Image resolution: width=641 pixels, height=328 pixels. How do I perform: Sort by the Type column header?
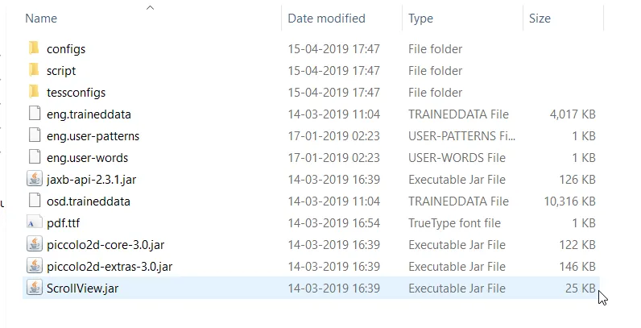pyautogui.click(x=420, y=18)
